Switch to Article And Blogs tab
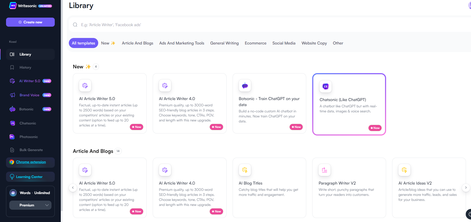The image size is (471, 222). click(137, 43)
